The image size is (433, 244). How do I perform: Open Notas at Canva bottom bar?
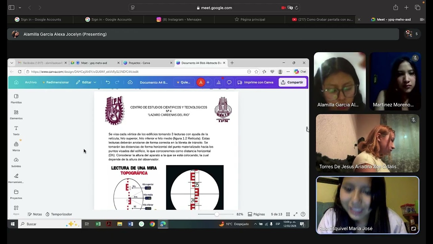tap(35, 214)
